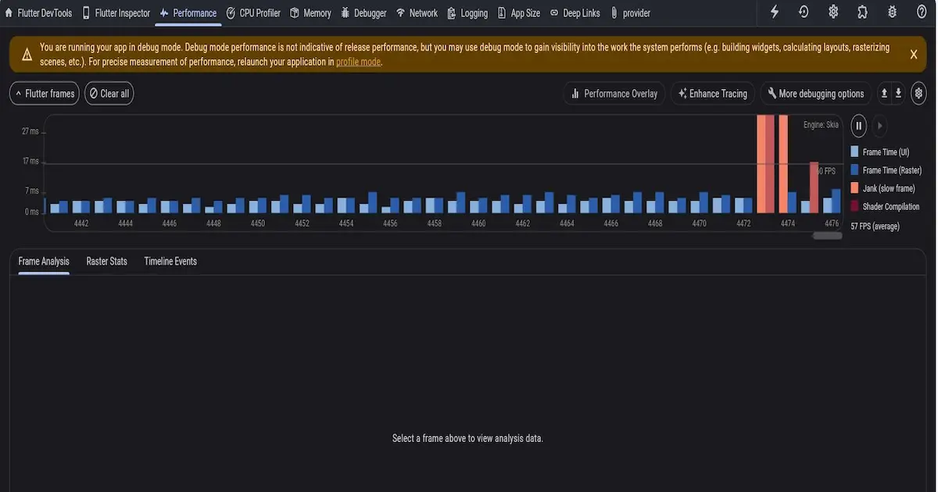Dismiss the debug mode warning banner

(x=913, y=54)
